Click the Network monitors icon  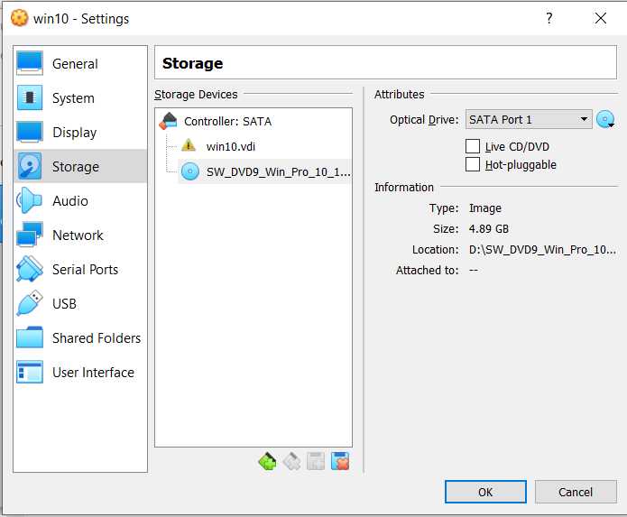(x=30, y=235)
